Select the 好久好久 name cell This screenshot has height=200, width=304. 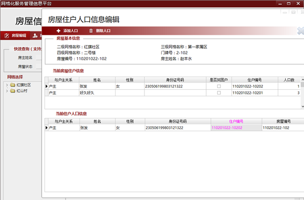(x=97, y=93)
